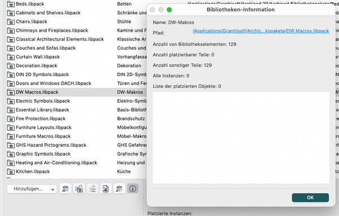The height and width of the screenshot is (216, 339).
Task: Click the Doors and Windows DACH.libpack icon
Action: point(11,83)
